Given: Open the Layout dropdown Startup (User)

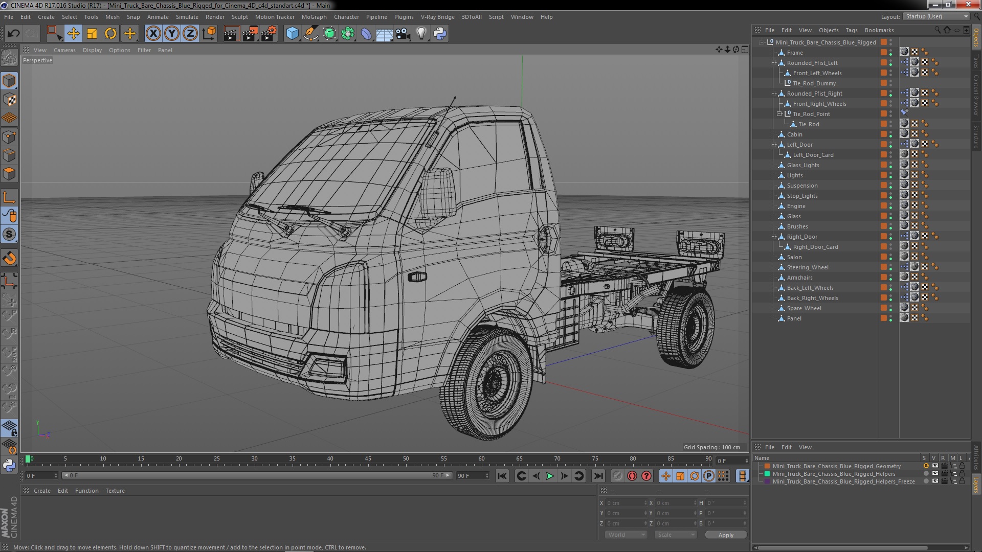Looking at the screenshot, I should tap(935, 16).
